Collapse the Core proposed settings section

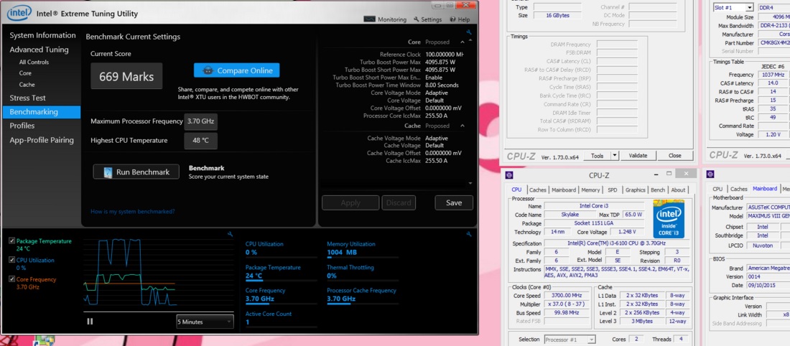coord(463,42)
